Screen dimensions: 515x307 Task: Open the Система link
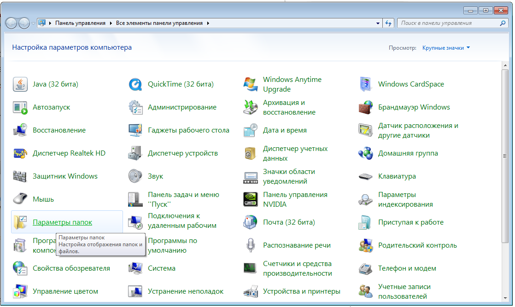[x=162, y=268]
